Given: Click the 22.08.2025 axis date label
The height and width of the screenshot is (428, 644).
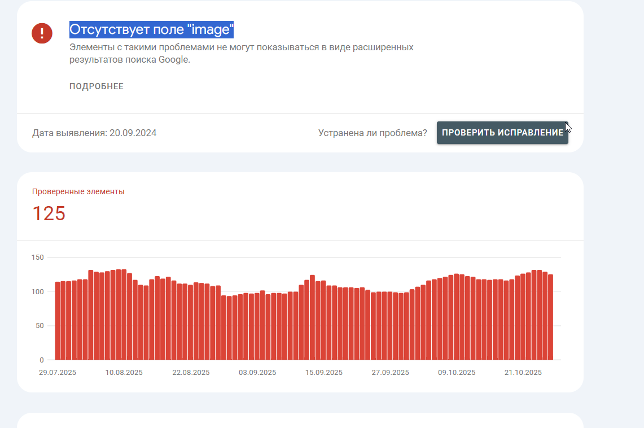Looking at the screenshot, I should pos(191,373).
